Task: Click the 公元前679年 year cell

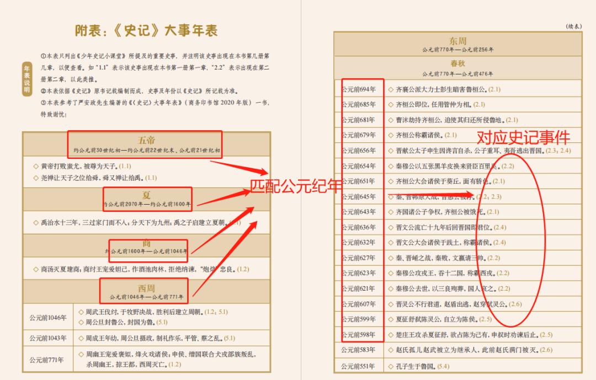Action: 359,135
